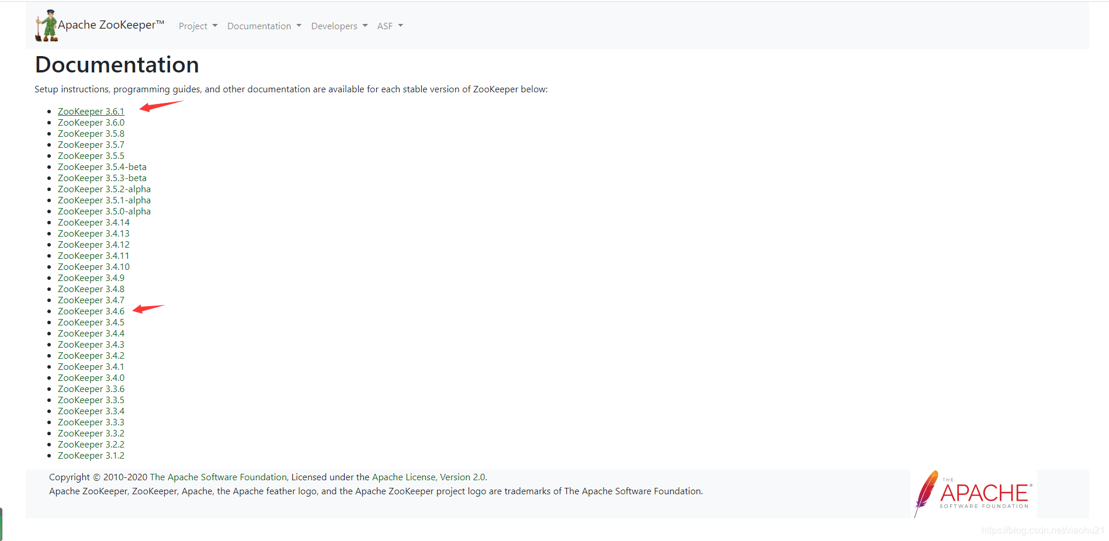Open ZooKeeper 3.4.0 documentation link
The height and width of the screenshot is (541, 1109).
point(91,378)
